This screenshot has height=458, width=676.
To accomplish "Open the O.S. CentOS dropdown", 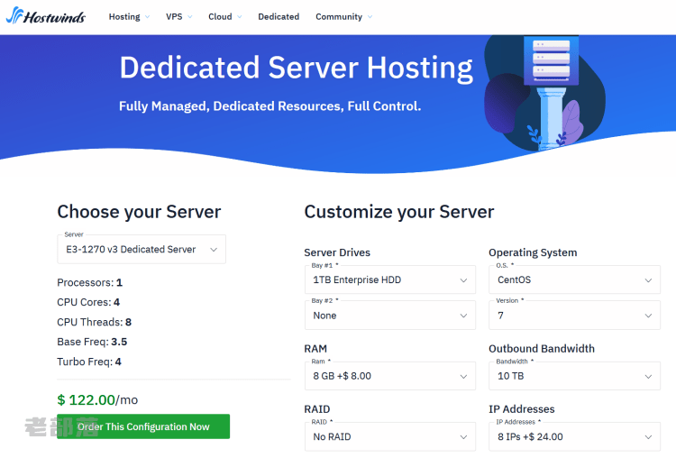I will 574,279.
